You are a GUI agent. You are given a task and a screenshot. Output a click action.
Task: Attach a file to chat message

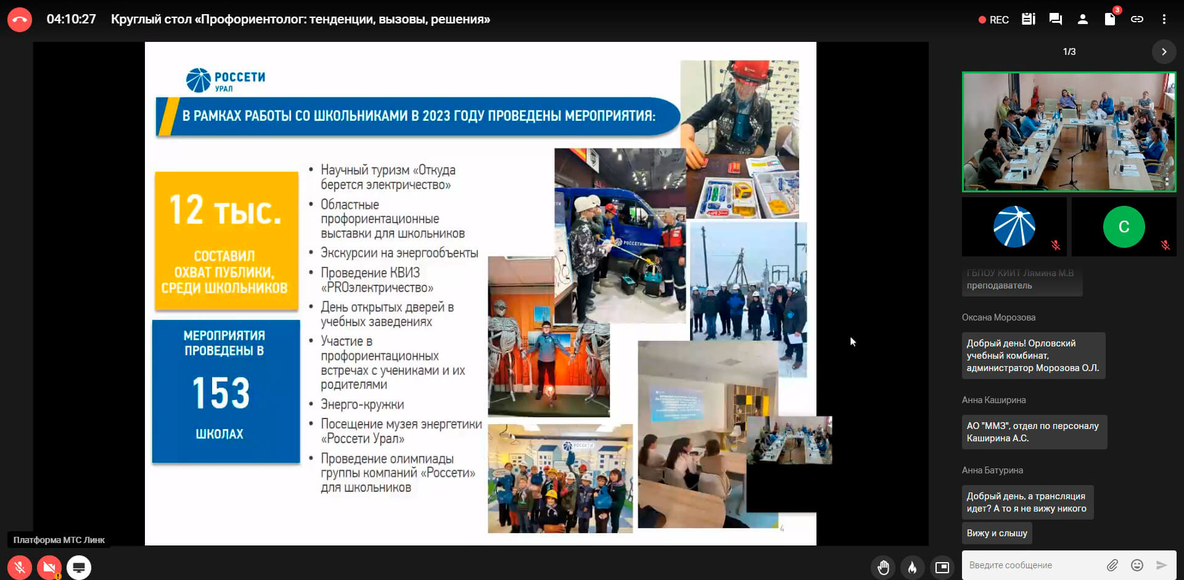tap(1112, 565)
